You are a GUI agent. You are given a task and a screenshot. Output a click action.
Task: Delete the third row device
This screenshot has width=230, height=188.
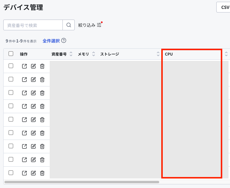pyautogui.click(x=42, y=93)
